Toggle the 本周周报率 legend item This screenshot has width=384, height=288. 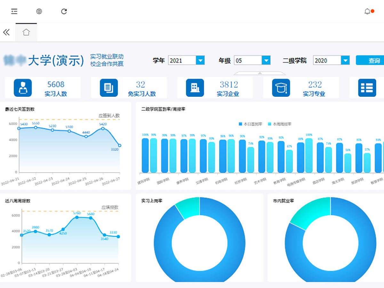(280, 124)
